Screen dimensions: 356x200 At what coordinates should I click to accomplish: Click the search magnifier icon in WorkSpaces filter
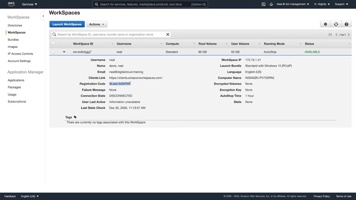point(54,35)
